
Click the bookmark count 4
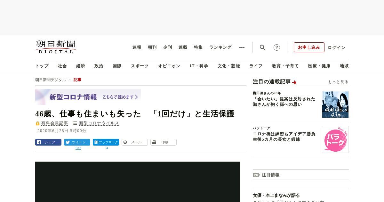click(x=107, y=148)
